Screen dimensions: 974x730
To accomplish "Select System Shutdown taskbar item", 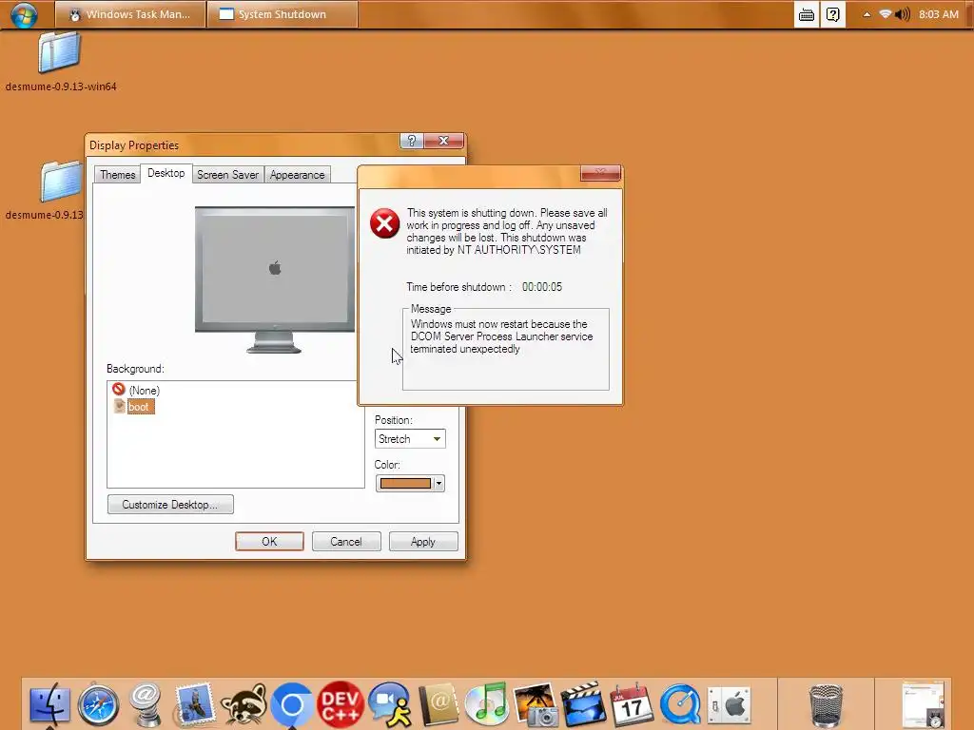I will (282, 14).
